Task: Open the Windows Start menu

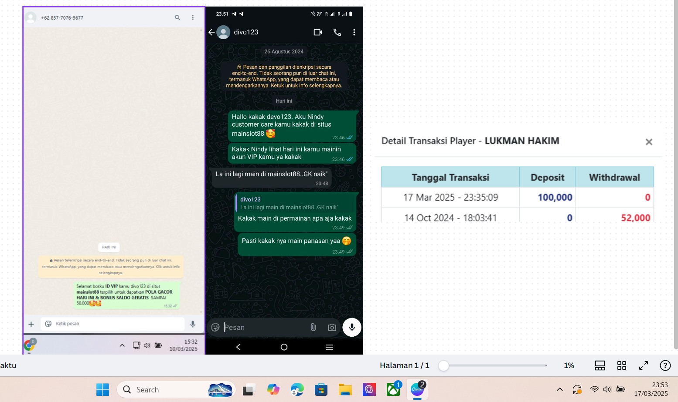Action: click(x=103, y=390)
